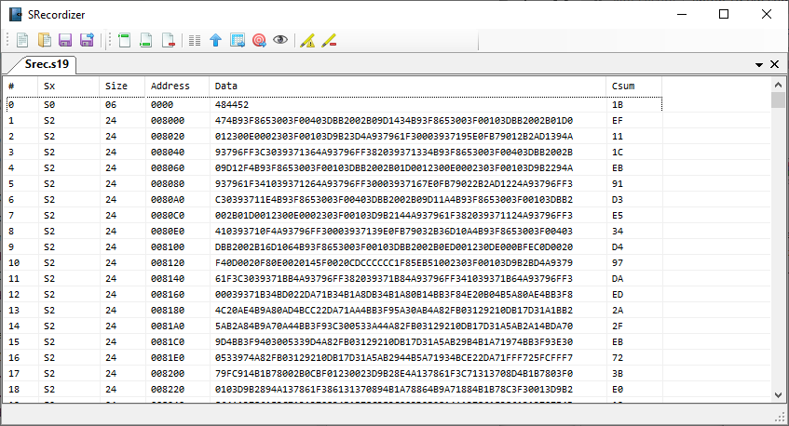Select address cell 008100
The height and width of the screenshot is (426, 789).
pyautogui.click(x=168, y=247)
